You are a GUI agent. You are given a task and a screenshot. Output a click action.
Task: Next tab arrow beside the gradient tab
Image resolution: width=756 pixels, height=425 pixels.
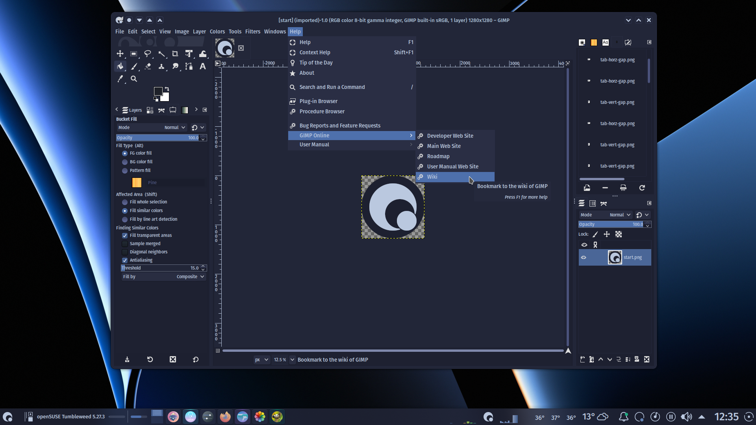[x=196, y=110]
